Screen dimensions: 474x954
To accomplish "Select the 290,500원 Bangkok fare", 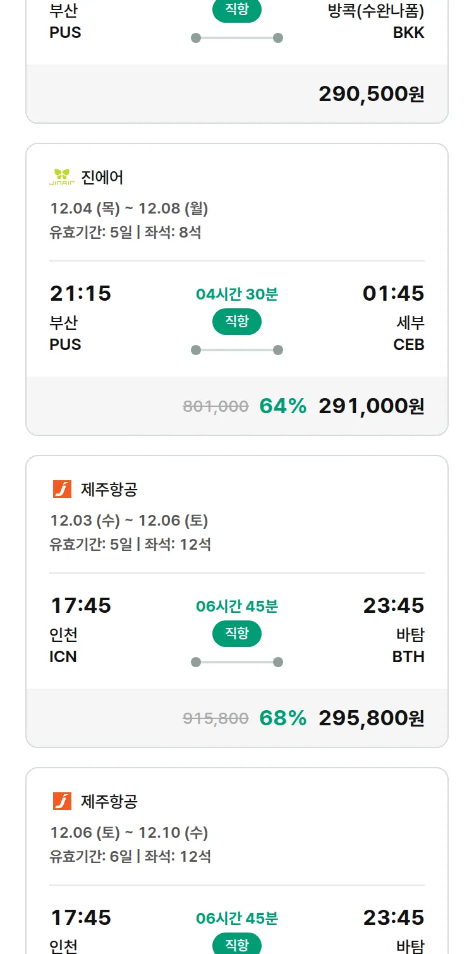I will point(371,94).
